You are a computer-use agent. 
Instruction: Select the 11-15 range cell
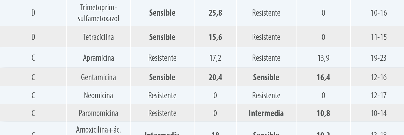(x=379, y=37)
